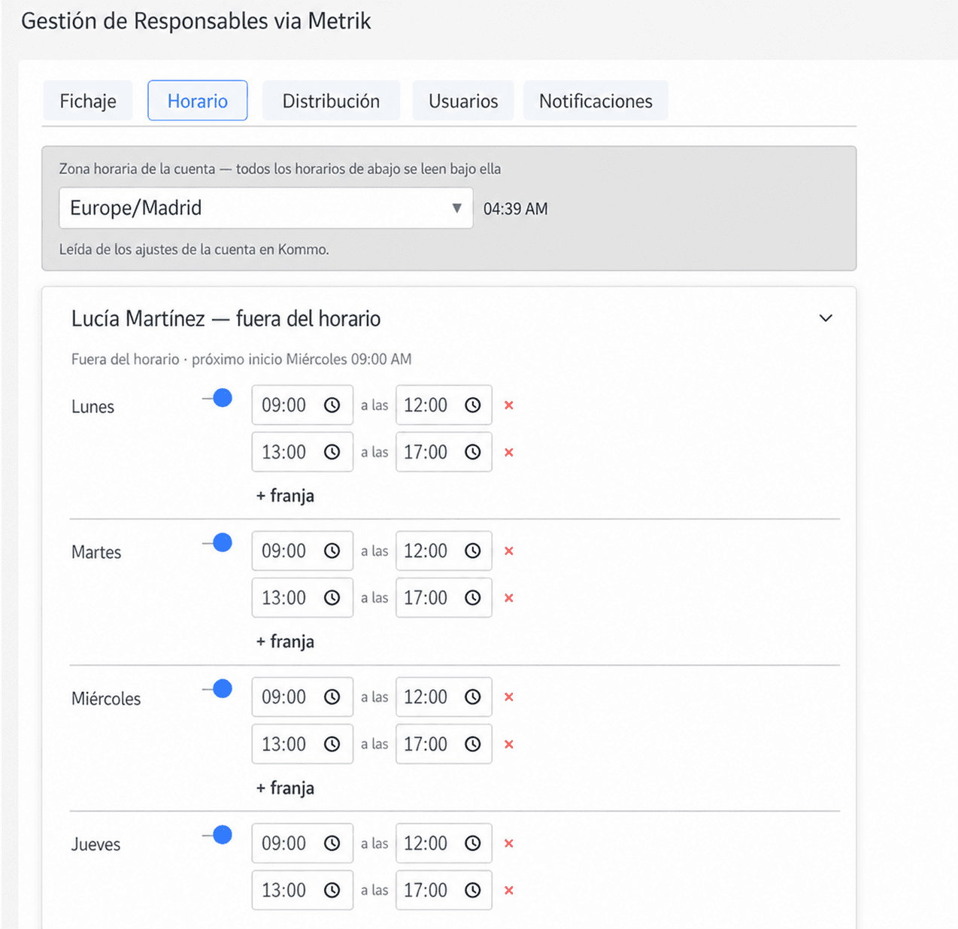Delete Miércoles 09:00–12:00 slot with red X
This screenshot has width=958, height=929.
click(x=509, y=697)
